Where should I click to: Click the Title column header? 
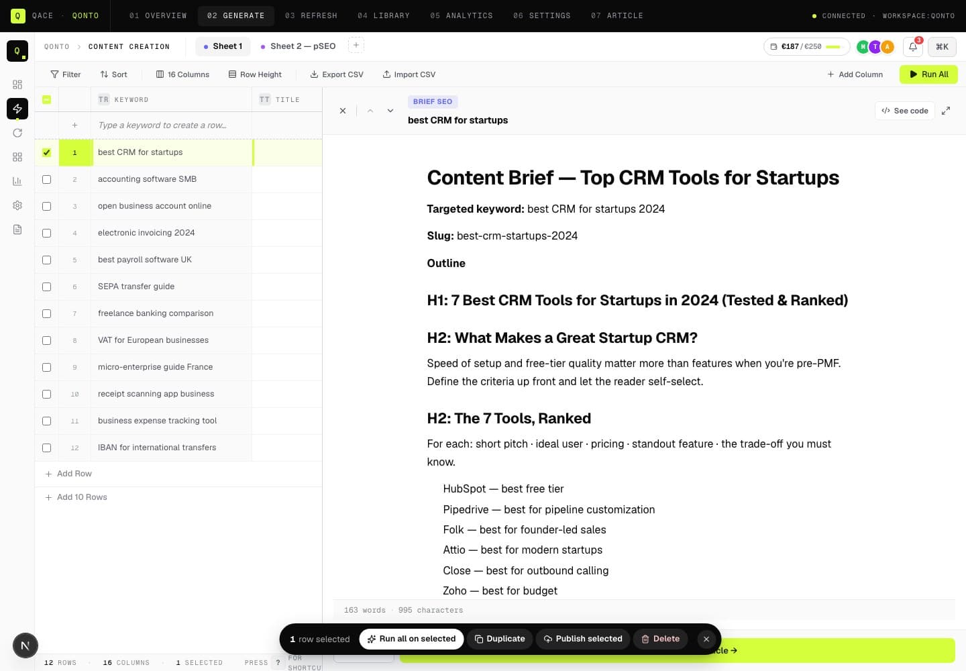pyautogui.click(x=287, y=99)
